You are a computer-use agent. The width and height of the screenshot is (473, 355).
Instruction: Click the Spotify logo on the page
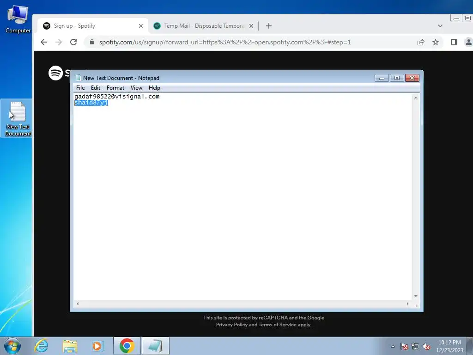(55, 73)
